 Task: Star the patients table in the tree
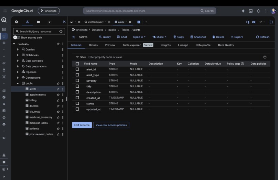[58, 128]
